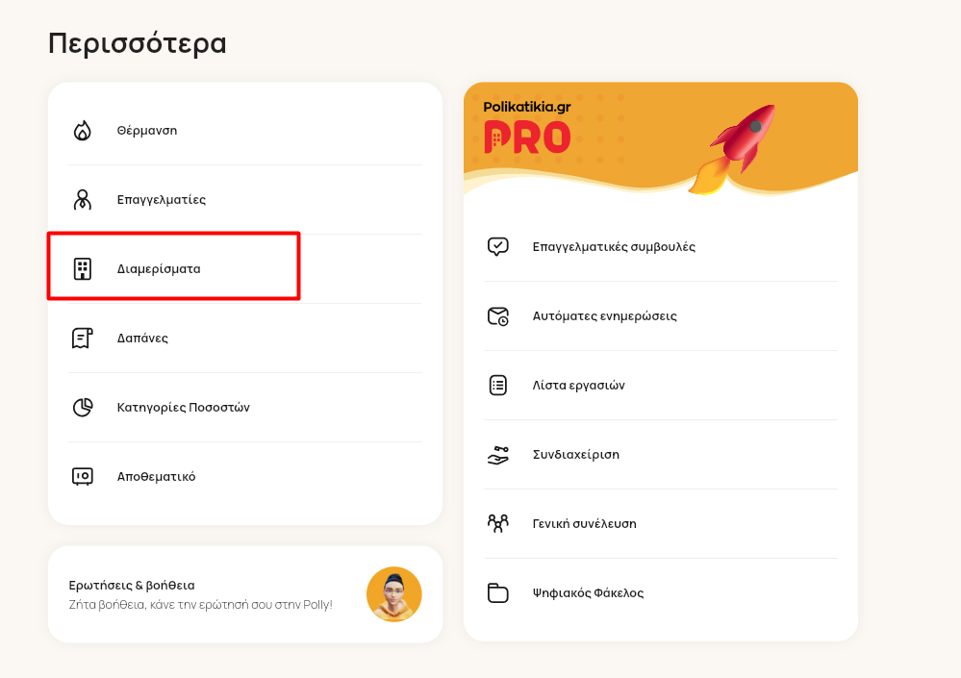
Task: Click the hand icon for Συνδιαχείριση
Action: (x=497, y=455)
